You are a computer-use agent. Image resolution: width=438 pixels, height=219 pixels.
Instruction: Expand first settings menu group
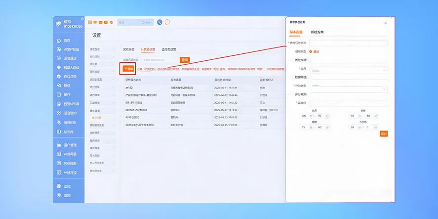click(102, 49)
